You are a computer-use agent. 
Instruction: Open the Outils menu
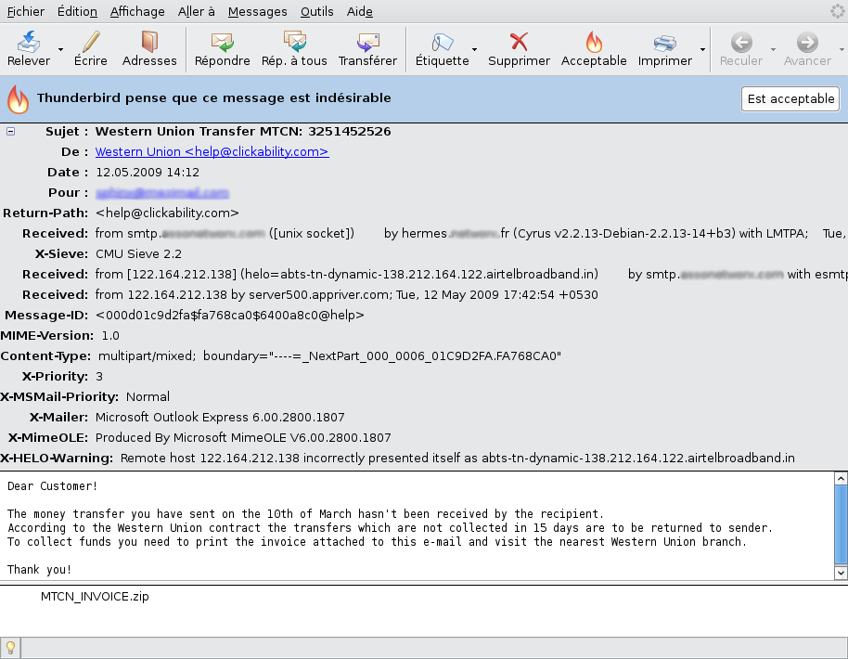317,11
